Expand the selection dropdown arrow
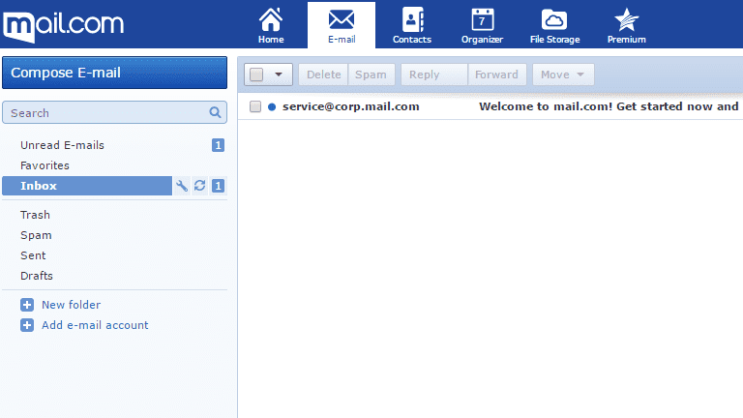Viewport: 743px width, 418px height. pyautogui.click(x=279, y=75)
